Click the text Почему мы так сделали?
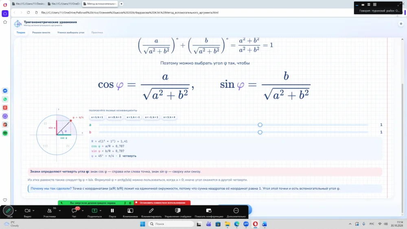The width and height of the screenshot is (407, 229). [51, 189]
